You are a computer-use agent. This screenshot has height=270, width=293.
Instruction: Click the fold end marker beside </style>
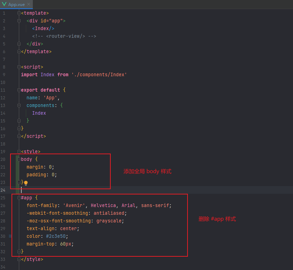pyautogui.click(x=19, y=260)
